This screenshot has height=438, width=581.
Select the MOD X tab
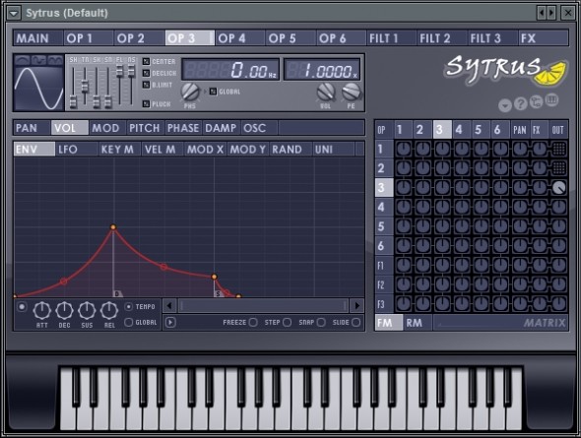pyautogui.click(x=206, y=150)
